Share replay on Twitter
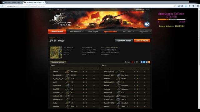 pos(144,62)
